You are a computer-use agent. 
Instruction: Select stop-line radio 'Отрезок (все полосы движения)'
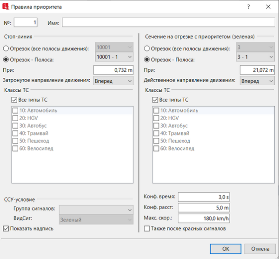(x=7, y=48)
